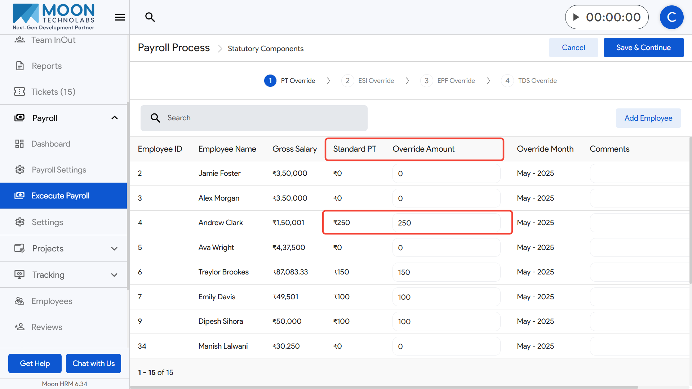692x389 pixels.
Task: Click Save & Continue button
Action: click(643, 48)
